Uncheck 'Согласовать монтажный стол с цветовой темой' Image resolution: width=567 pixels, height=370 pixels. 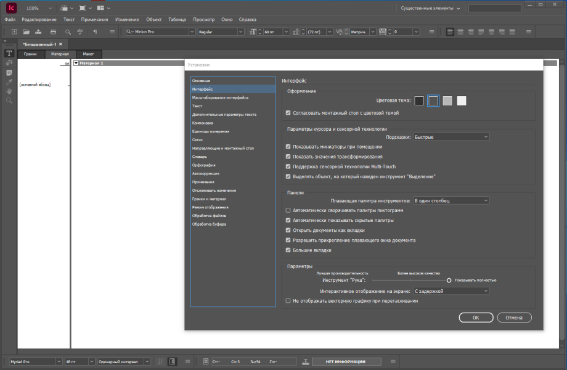tap(288, 113)
